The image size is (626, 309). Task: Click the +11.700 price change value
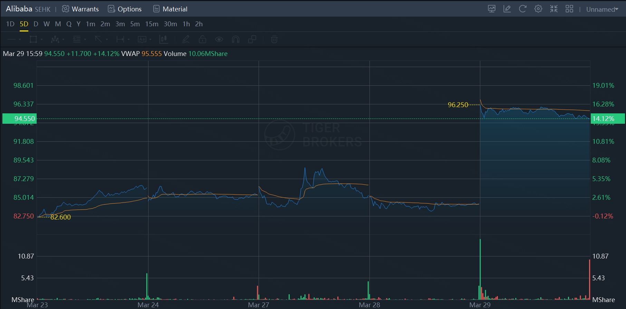79,54
